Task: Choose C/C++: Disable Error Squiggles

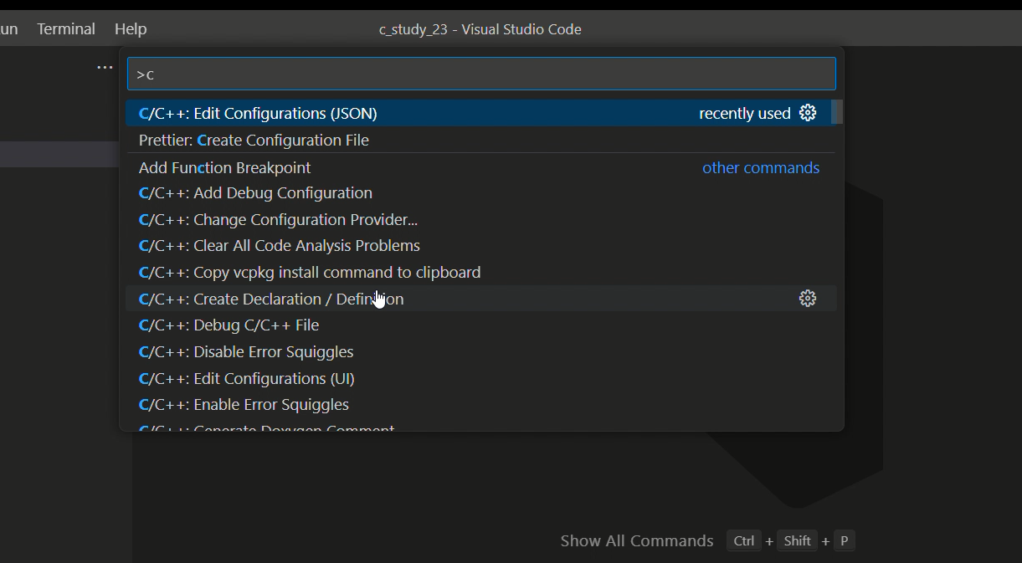Action: coord(481,351)
